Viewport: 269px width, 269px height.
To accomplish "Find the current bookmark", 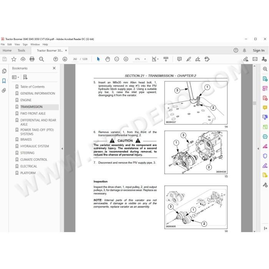I will [25, 77].
